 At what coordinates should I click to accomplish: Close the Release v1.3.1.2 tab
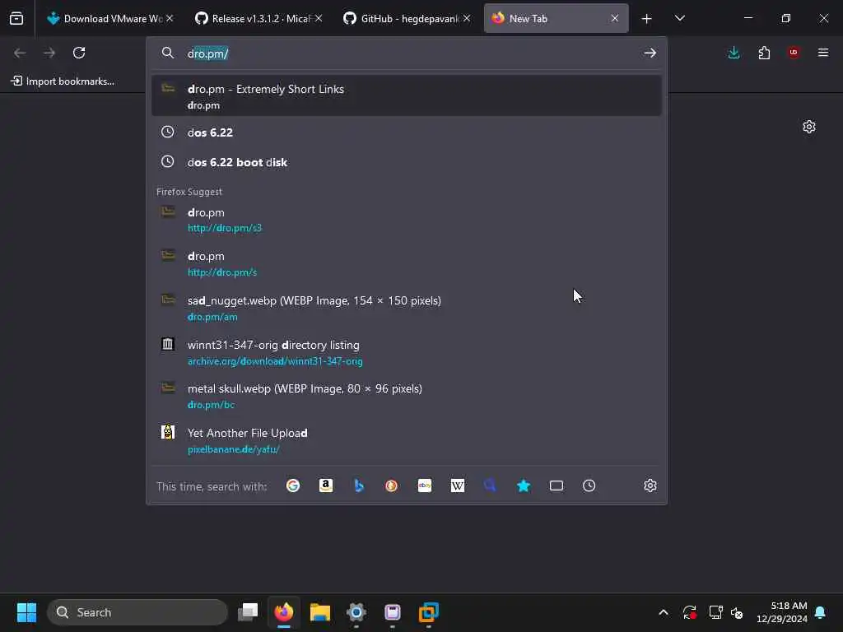pyautogui.click(x=319, y=18)
